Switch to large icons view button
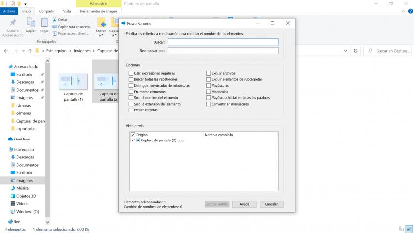The image size is (414, 233). pos(409,229)
